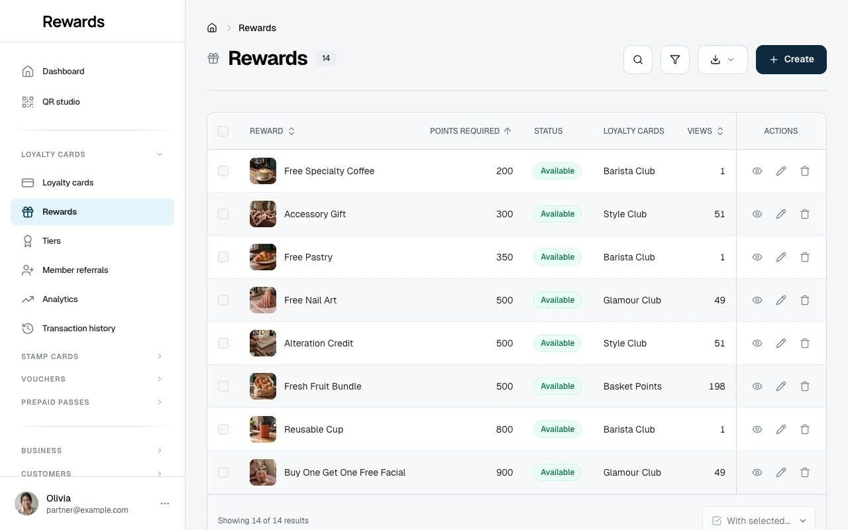Sort table by Views column
The width and height of the screenshot is (848, 530).
click(x=706, y=131)
